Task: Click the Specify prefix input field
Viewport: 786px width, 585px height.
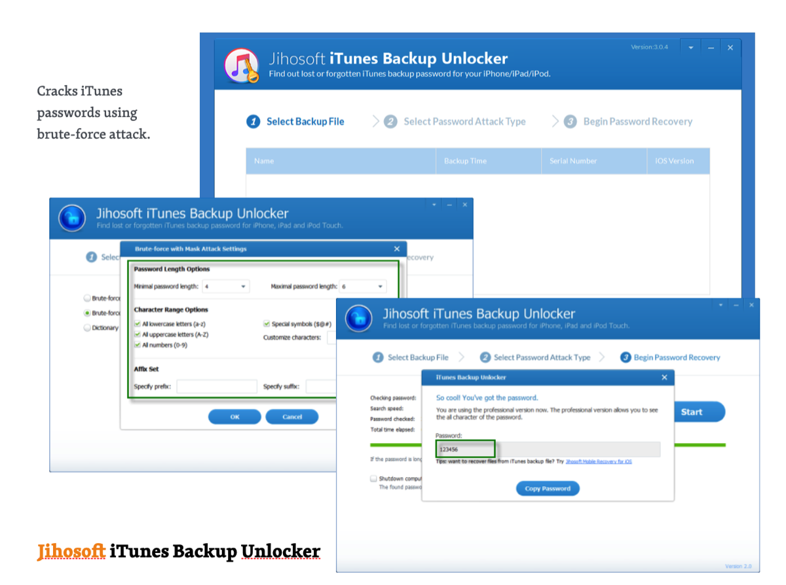Action: (x=217, y=387)
